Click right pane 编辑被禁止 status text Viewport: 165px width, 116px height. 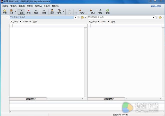(x=109, y=99)
